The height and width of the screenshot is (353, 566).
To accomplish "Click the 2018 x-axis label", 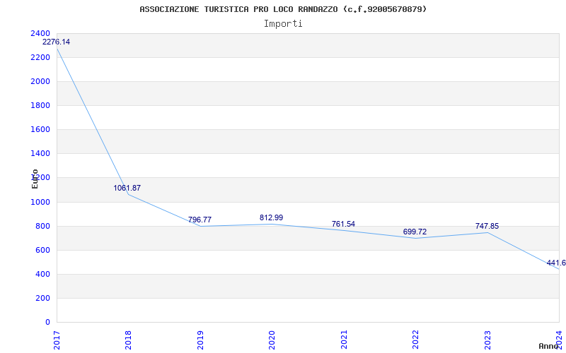I will point(128,340).
